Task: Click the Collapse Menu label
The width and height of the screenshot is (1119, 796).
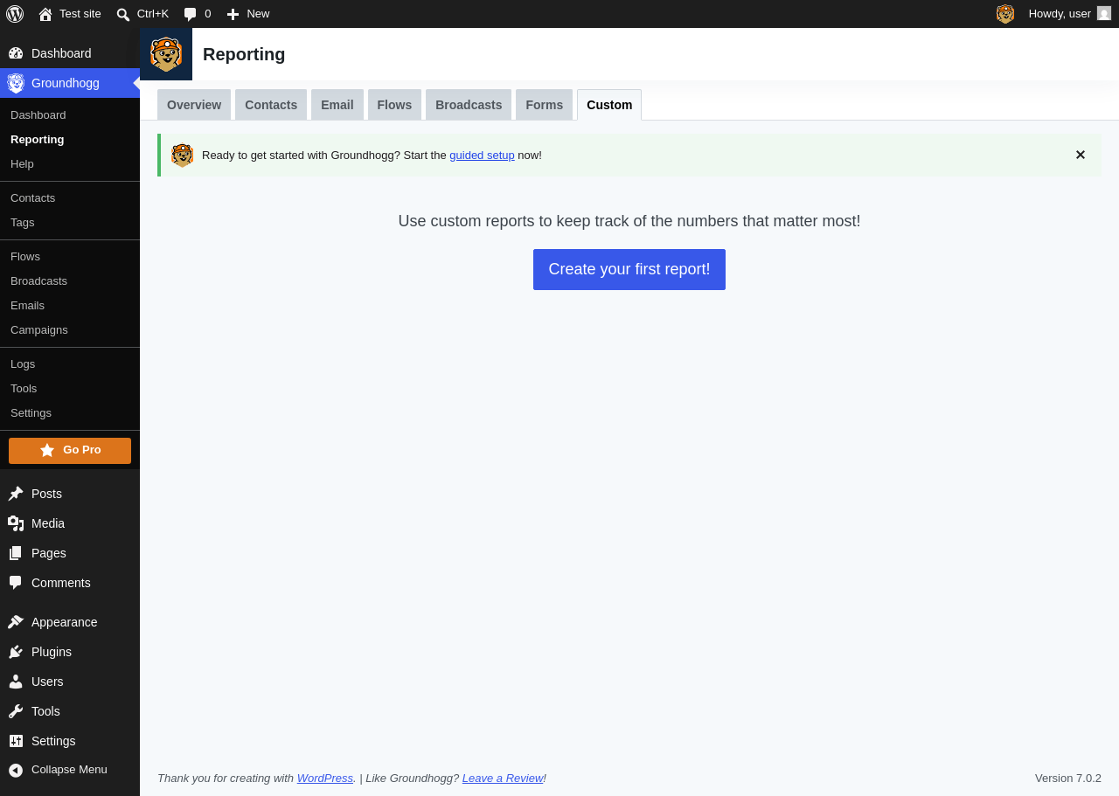Action: [x=69, y=770]
